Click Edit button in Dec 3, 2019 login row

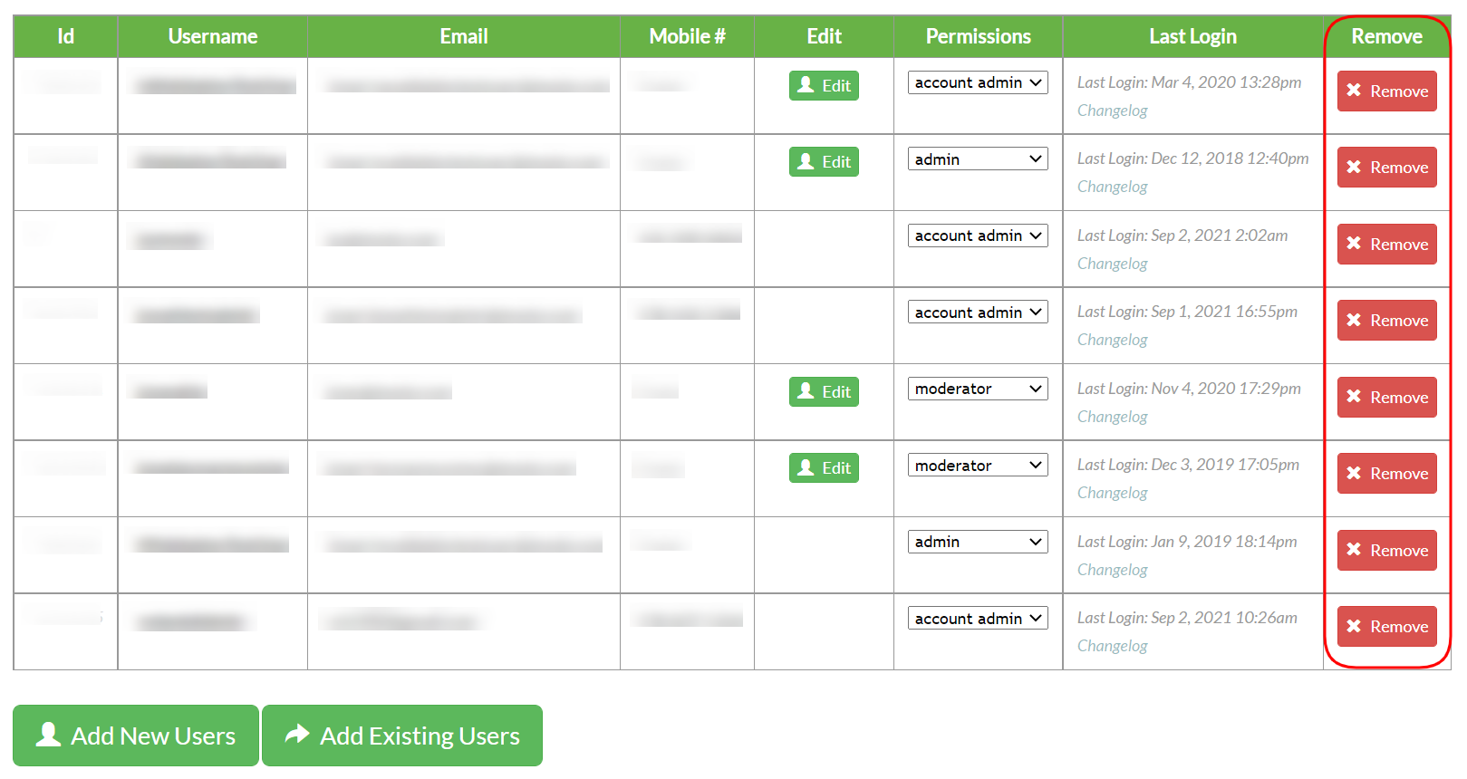coord(824,468)
